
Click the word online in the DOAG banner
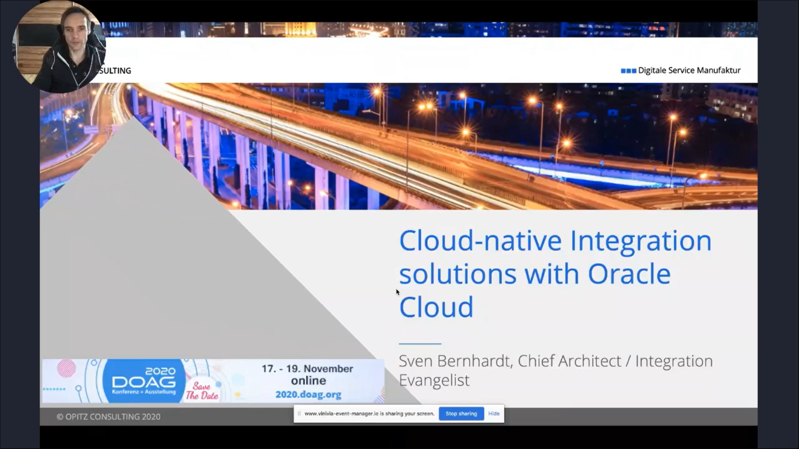point(308,381)
